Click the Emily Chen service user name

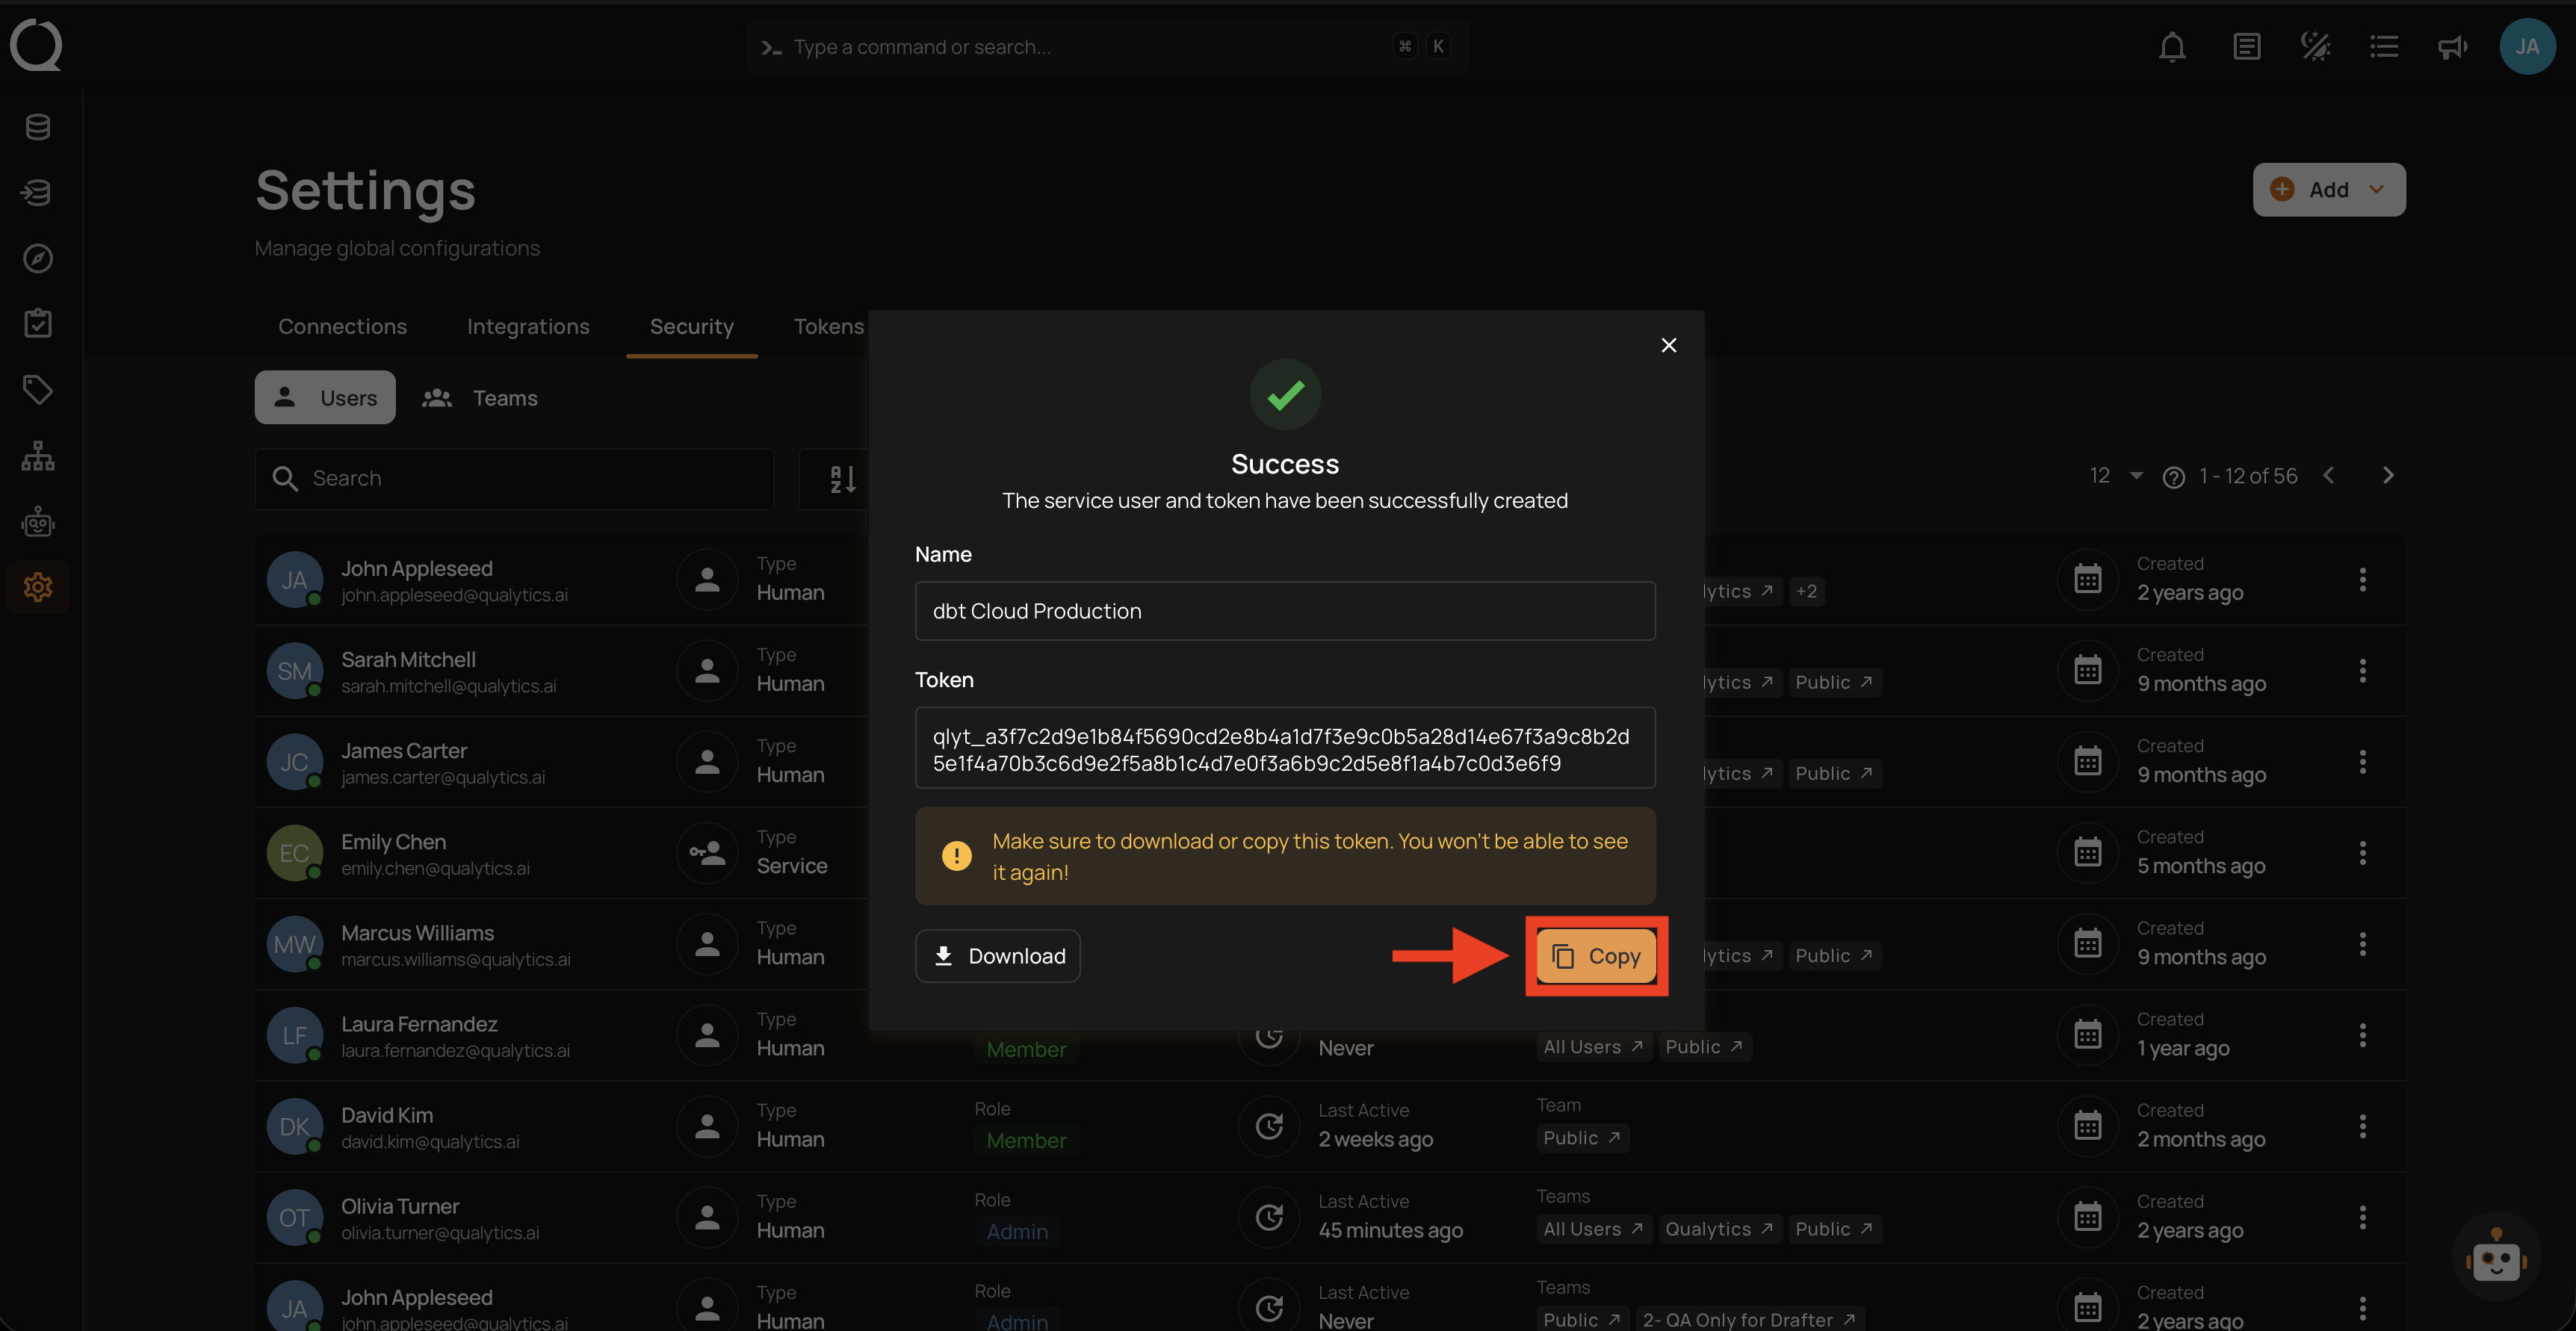click(393, 842)
